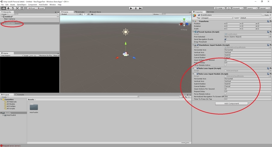Toggle Event System script enabled checkbox

click(198, 32)
